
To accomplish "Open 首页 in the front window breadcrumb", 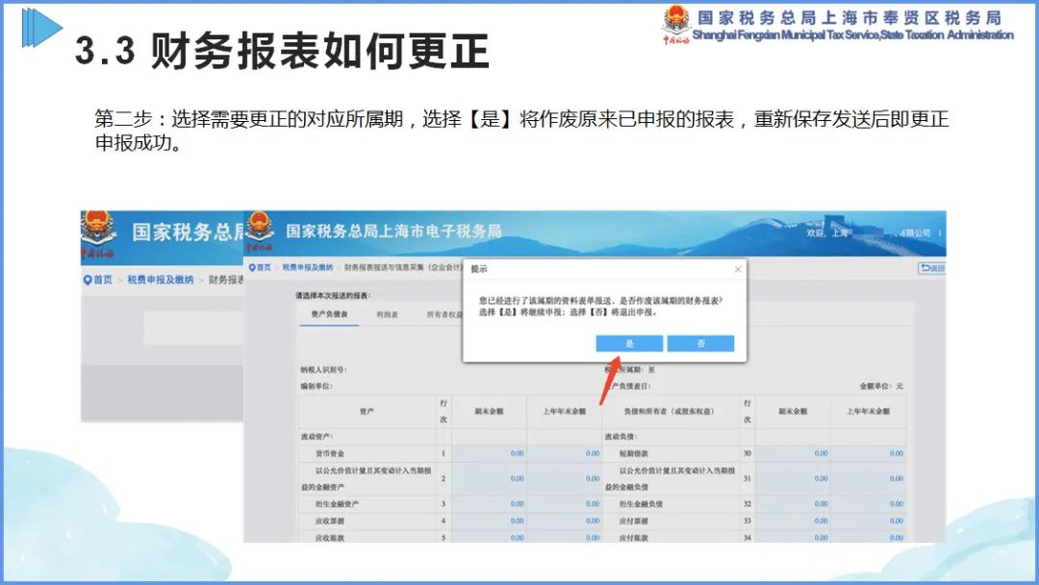I will click(260, 267).
